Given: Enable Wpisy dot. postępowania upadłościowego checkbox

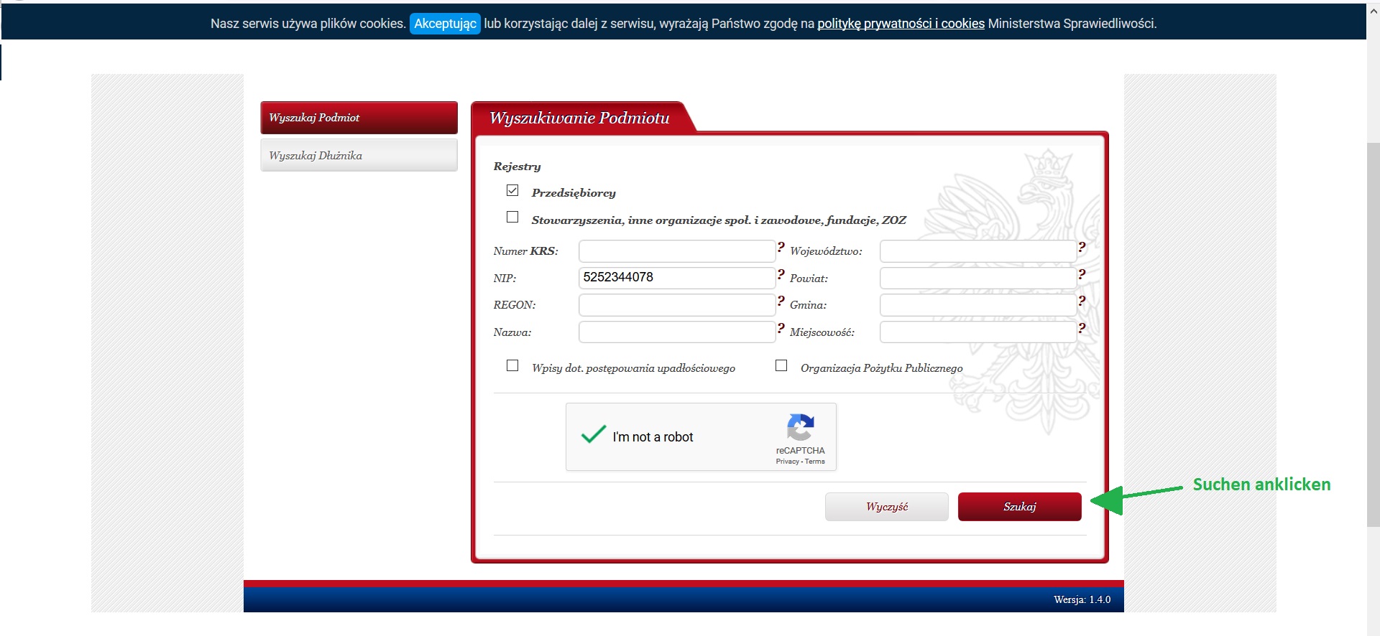Looking at the screenshot, I should [512, 365].
